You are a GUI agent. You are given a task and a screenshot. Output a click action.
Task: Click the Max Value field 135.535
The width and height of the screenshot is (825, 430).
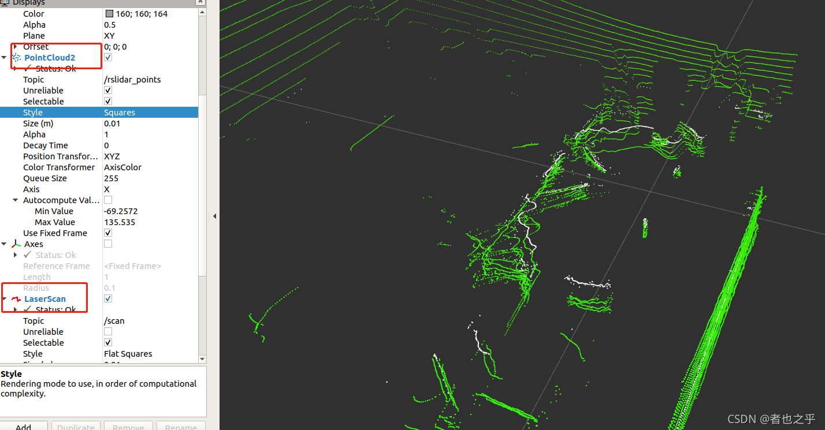click(120, 222)
